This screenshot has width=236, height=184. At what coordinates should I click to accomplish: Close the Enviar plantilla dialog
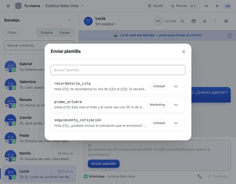pos(183,52)
